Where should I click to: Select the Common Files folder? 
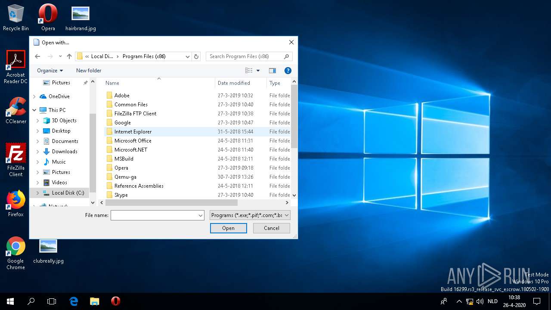(x=198, y=105)
